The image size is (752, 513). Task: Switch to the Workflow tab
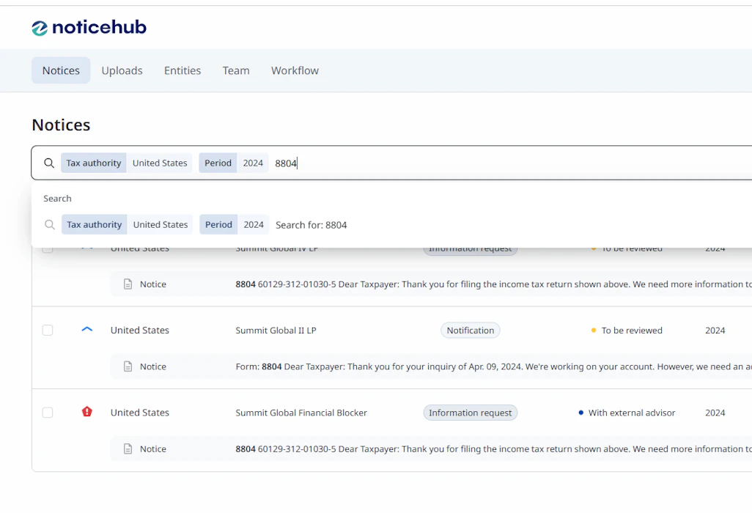[295, 70]
